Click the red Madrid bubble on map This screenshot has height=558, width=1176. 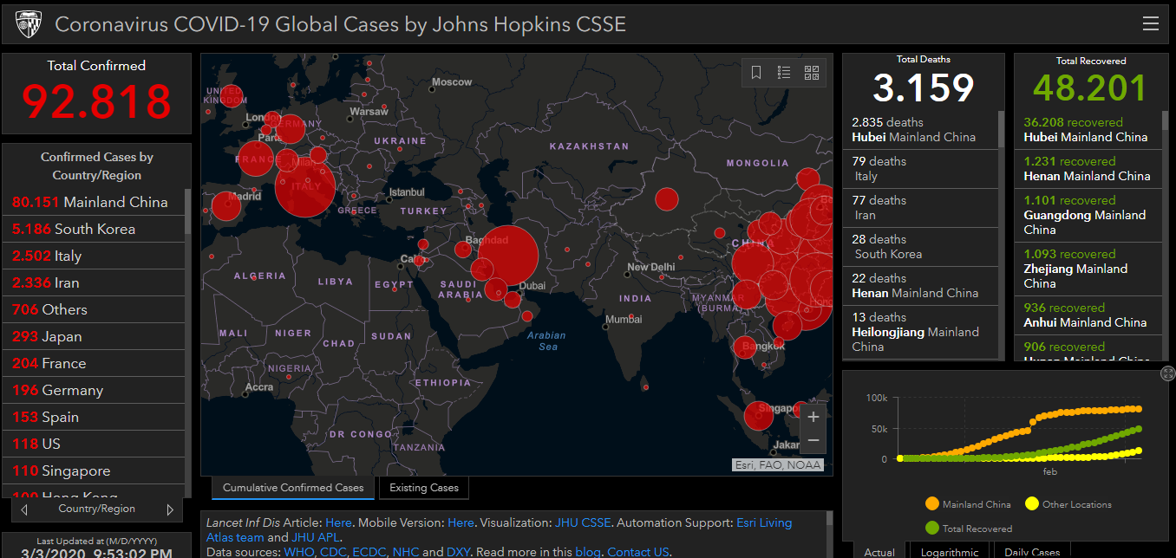226,206
